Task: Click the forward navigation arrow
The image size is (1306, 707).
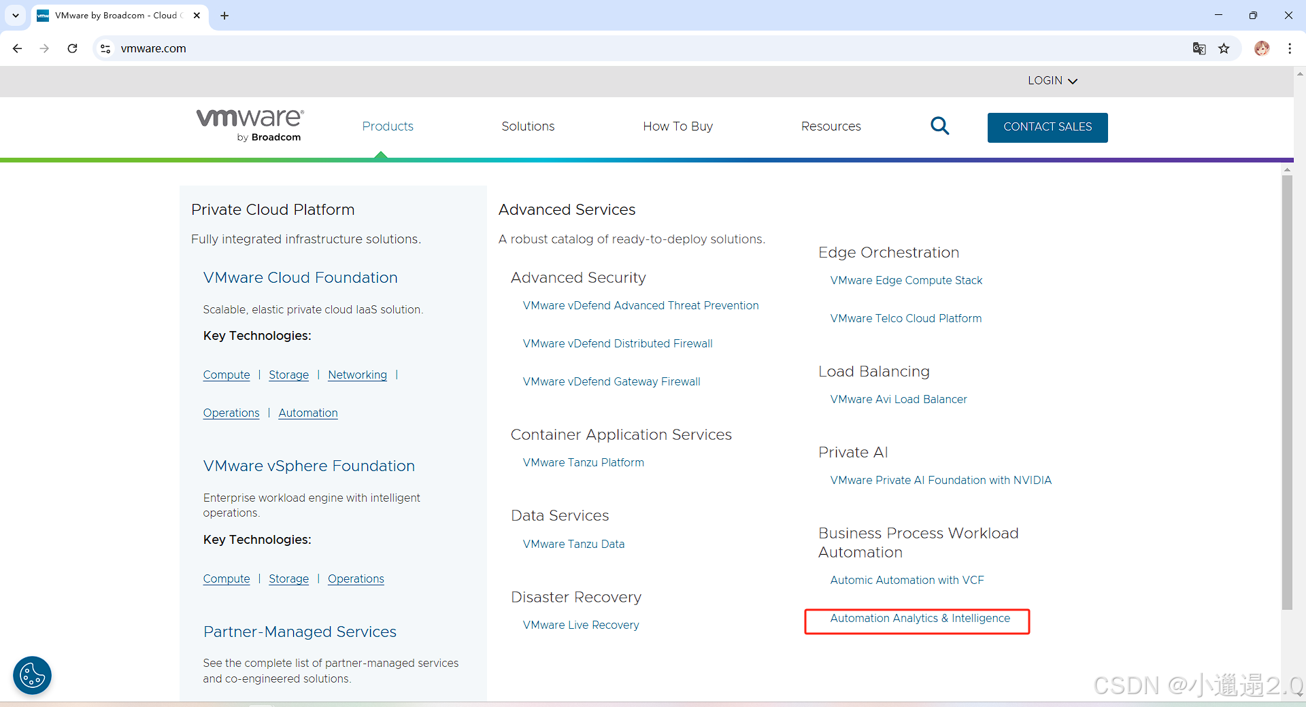Action: [x=44, y=48]
